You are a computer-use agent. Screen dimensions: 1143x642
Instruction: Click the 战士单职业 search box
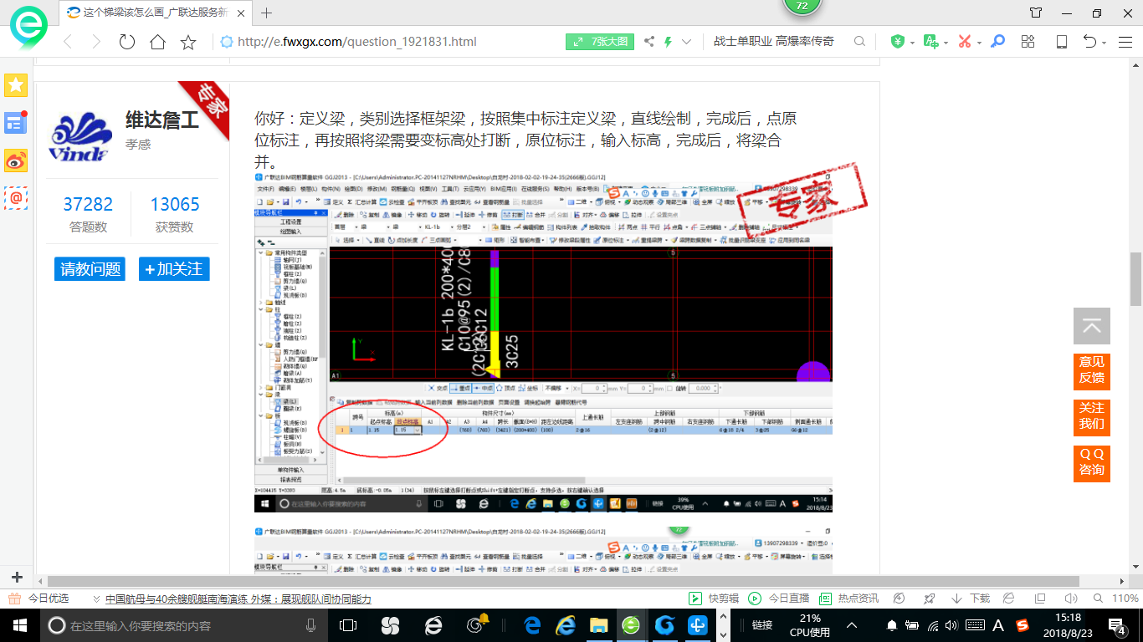point(774,41)
